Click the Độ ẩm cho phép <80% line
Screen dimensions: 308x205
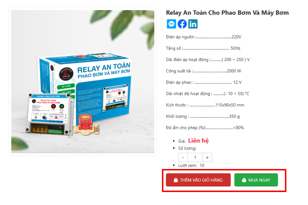click(205, 128)
